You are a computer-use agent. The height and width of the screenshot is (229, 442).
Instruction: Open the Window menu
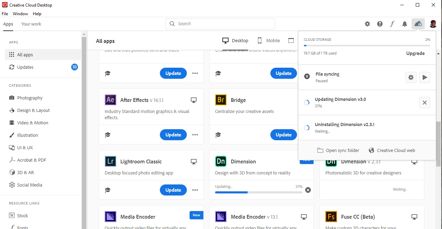[20, 14]
